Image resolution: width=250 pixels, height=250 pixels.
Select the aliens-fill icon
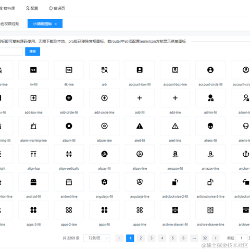[210, 126]
